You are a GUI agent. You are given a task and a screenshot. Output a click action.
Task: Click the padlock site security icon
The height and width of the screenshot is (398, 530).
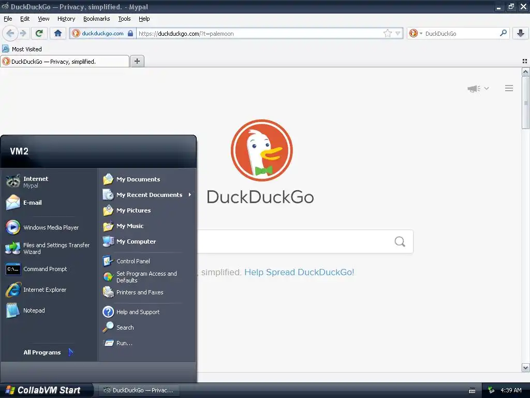pyautogui.click(x=130, y=33)
